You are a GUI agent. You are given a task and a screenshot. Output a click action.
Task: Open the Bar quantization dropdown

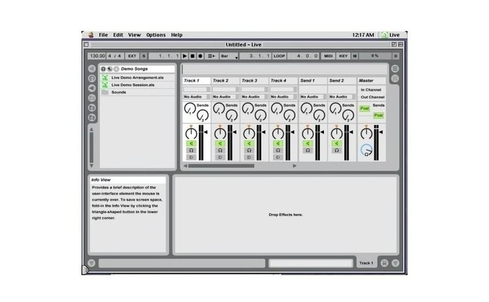(x=229, y=56)
